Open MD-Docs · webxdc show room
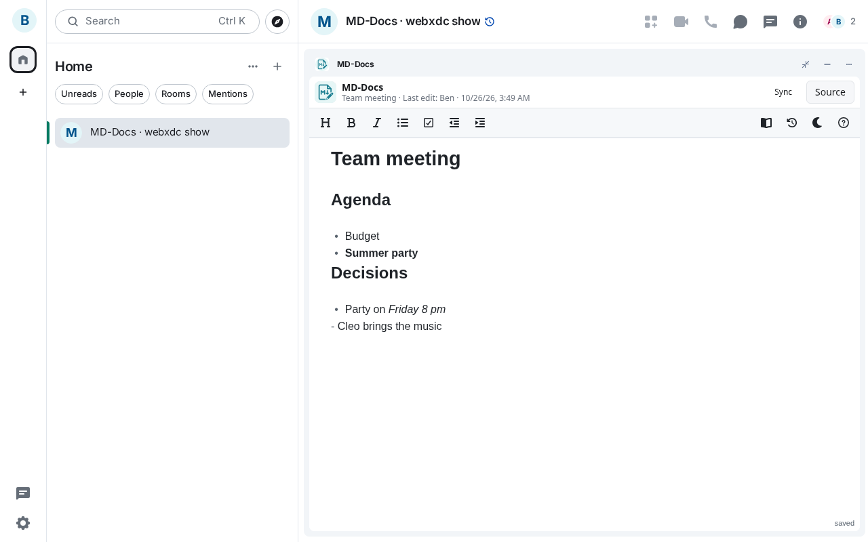This screenshot has width=868, height=542. point(172,133)
